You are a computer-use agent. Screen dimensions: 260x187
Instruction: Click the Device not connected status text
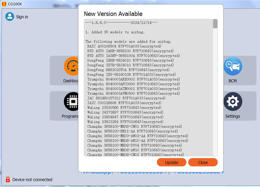pos(32,180)
